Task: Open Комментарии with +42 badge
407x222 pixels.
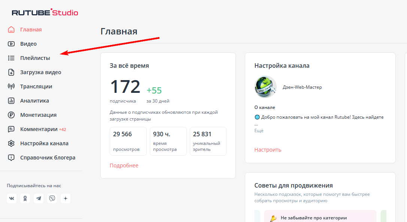Action: (43, 129)
